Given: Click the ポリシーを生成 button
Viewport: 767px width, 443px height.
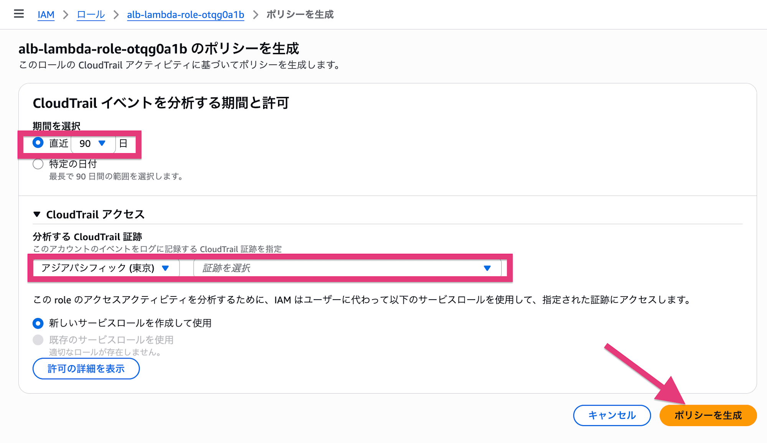Looking at the screenshot, I should [x=708, y=415].
